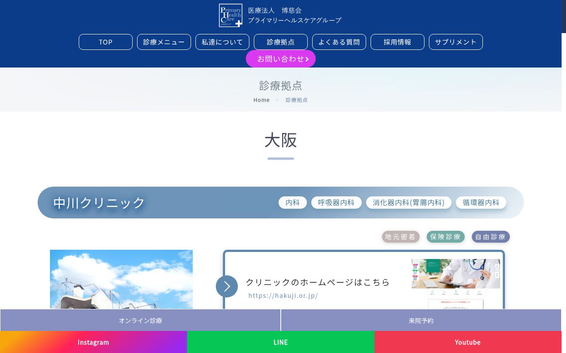Click the 診療拠点 breadcrumb text
This screenshot has height=353, width=566.
(x=297, y=100)
